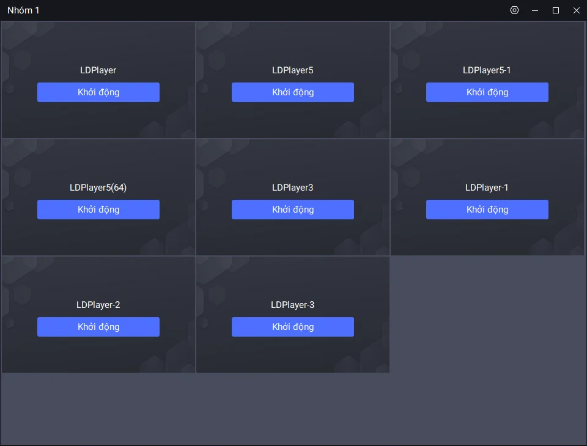Select the LDPlayer-2 name label
Image resolution: width=587 pixels, height=446 pixels.
(x=98, y=305)
